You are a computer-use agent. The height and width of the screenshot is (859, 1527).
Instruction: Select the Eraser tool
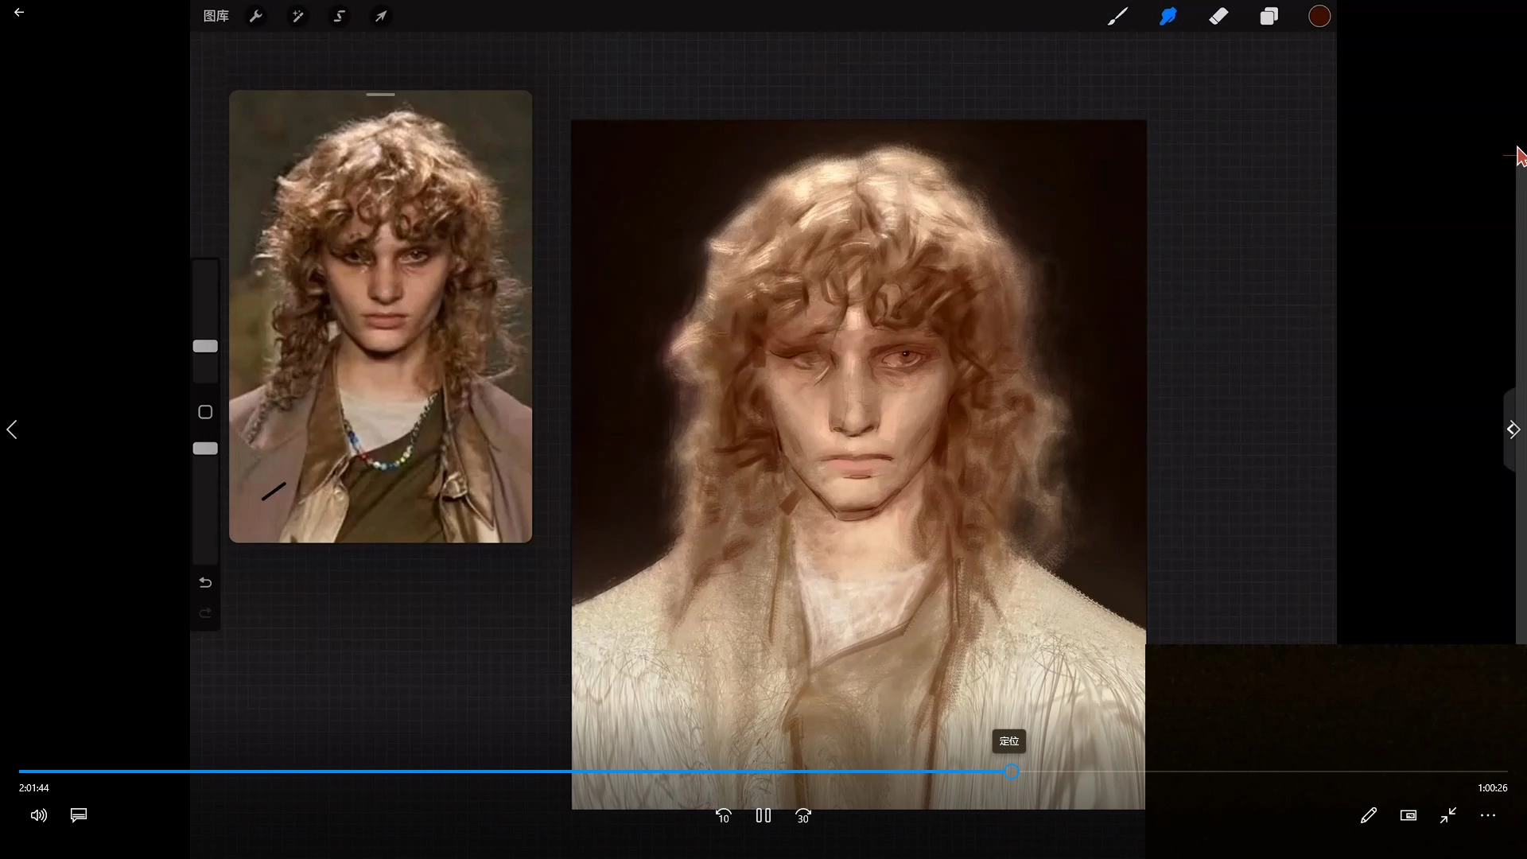pyautogui.click(x=1218, y=16)
